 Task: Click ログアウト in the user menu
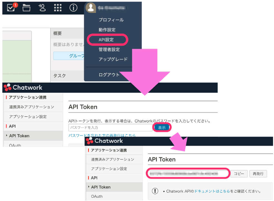coord(109,75)
